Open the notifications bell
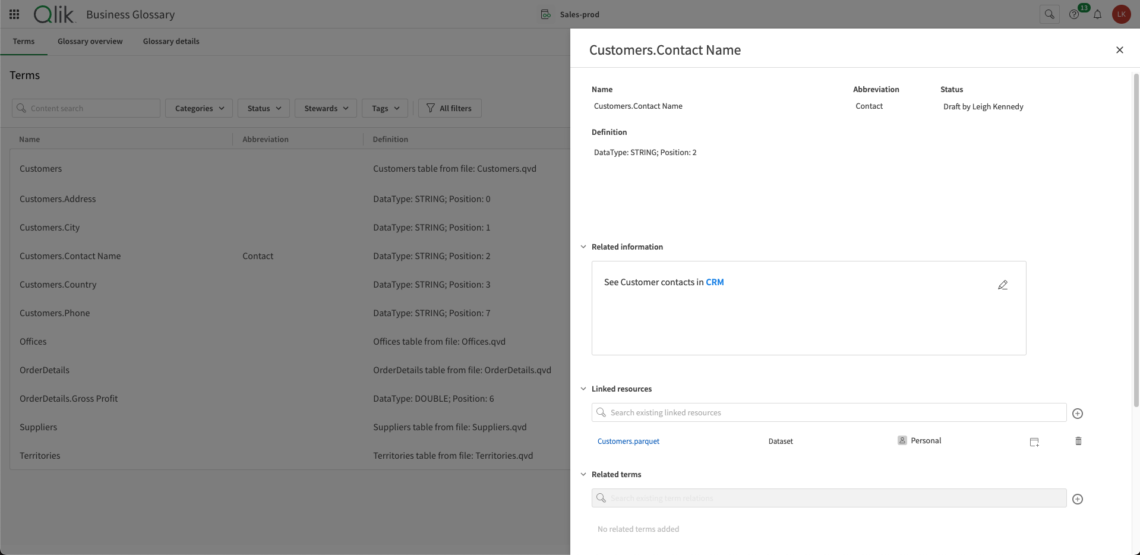This screenshot has height=555, width=1140. [x=1097, y=14]
